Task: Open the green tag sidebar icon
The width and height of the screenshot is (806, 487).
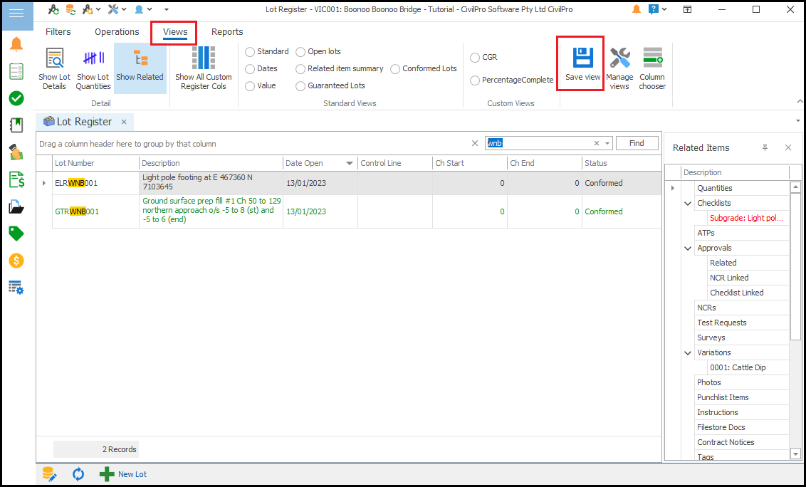Action: [x=16, y=234]
